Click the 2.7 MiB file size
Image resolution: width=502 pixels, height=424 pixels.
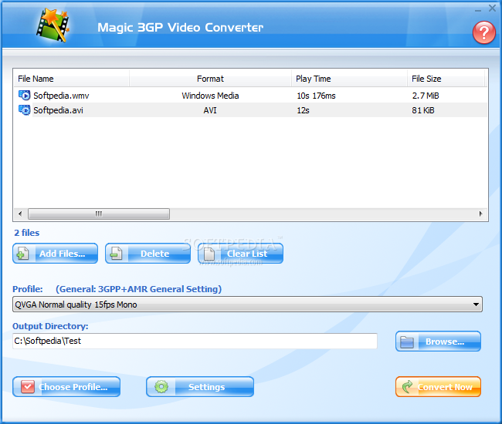click(426, 96)
